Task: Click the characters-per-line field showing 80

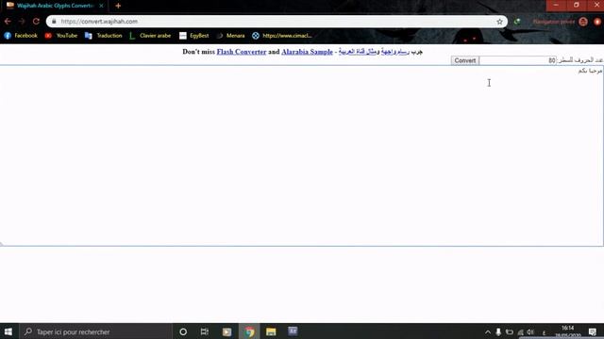Action: pos(518,60)
